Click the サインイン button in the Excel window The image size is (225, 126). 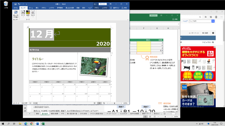pos(153,15)
